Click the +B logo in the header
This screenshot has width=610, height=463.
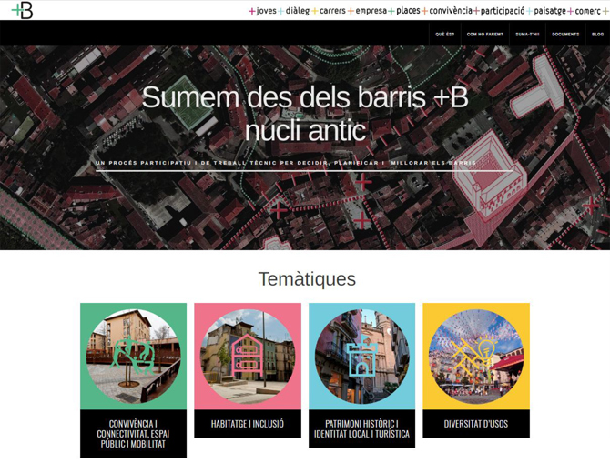click(22, 11)
